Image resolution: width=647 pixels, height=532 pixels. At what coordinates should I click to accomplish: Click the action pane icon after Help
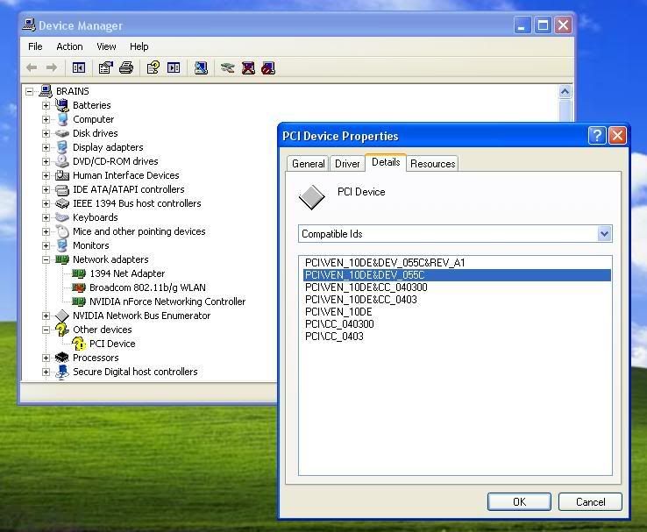point(174,67)
